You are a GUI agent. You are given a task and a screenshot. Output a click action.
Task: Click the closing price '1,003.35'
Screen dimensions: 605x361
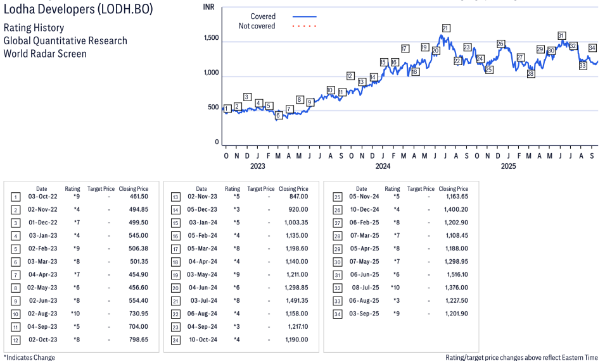pos(296,223)
